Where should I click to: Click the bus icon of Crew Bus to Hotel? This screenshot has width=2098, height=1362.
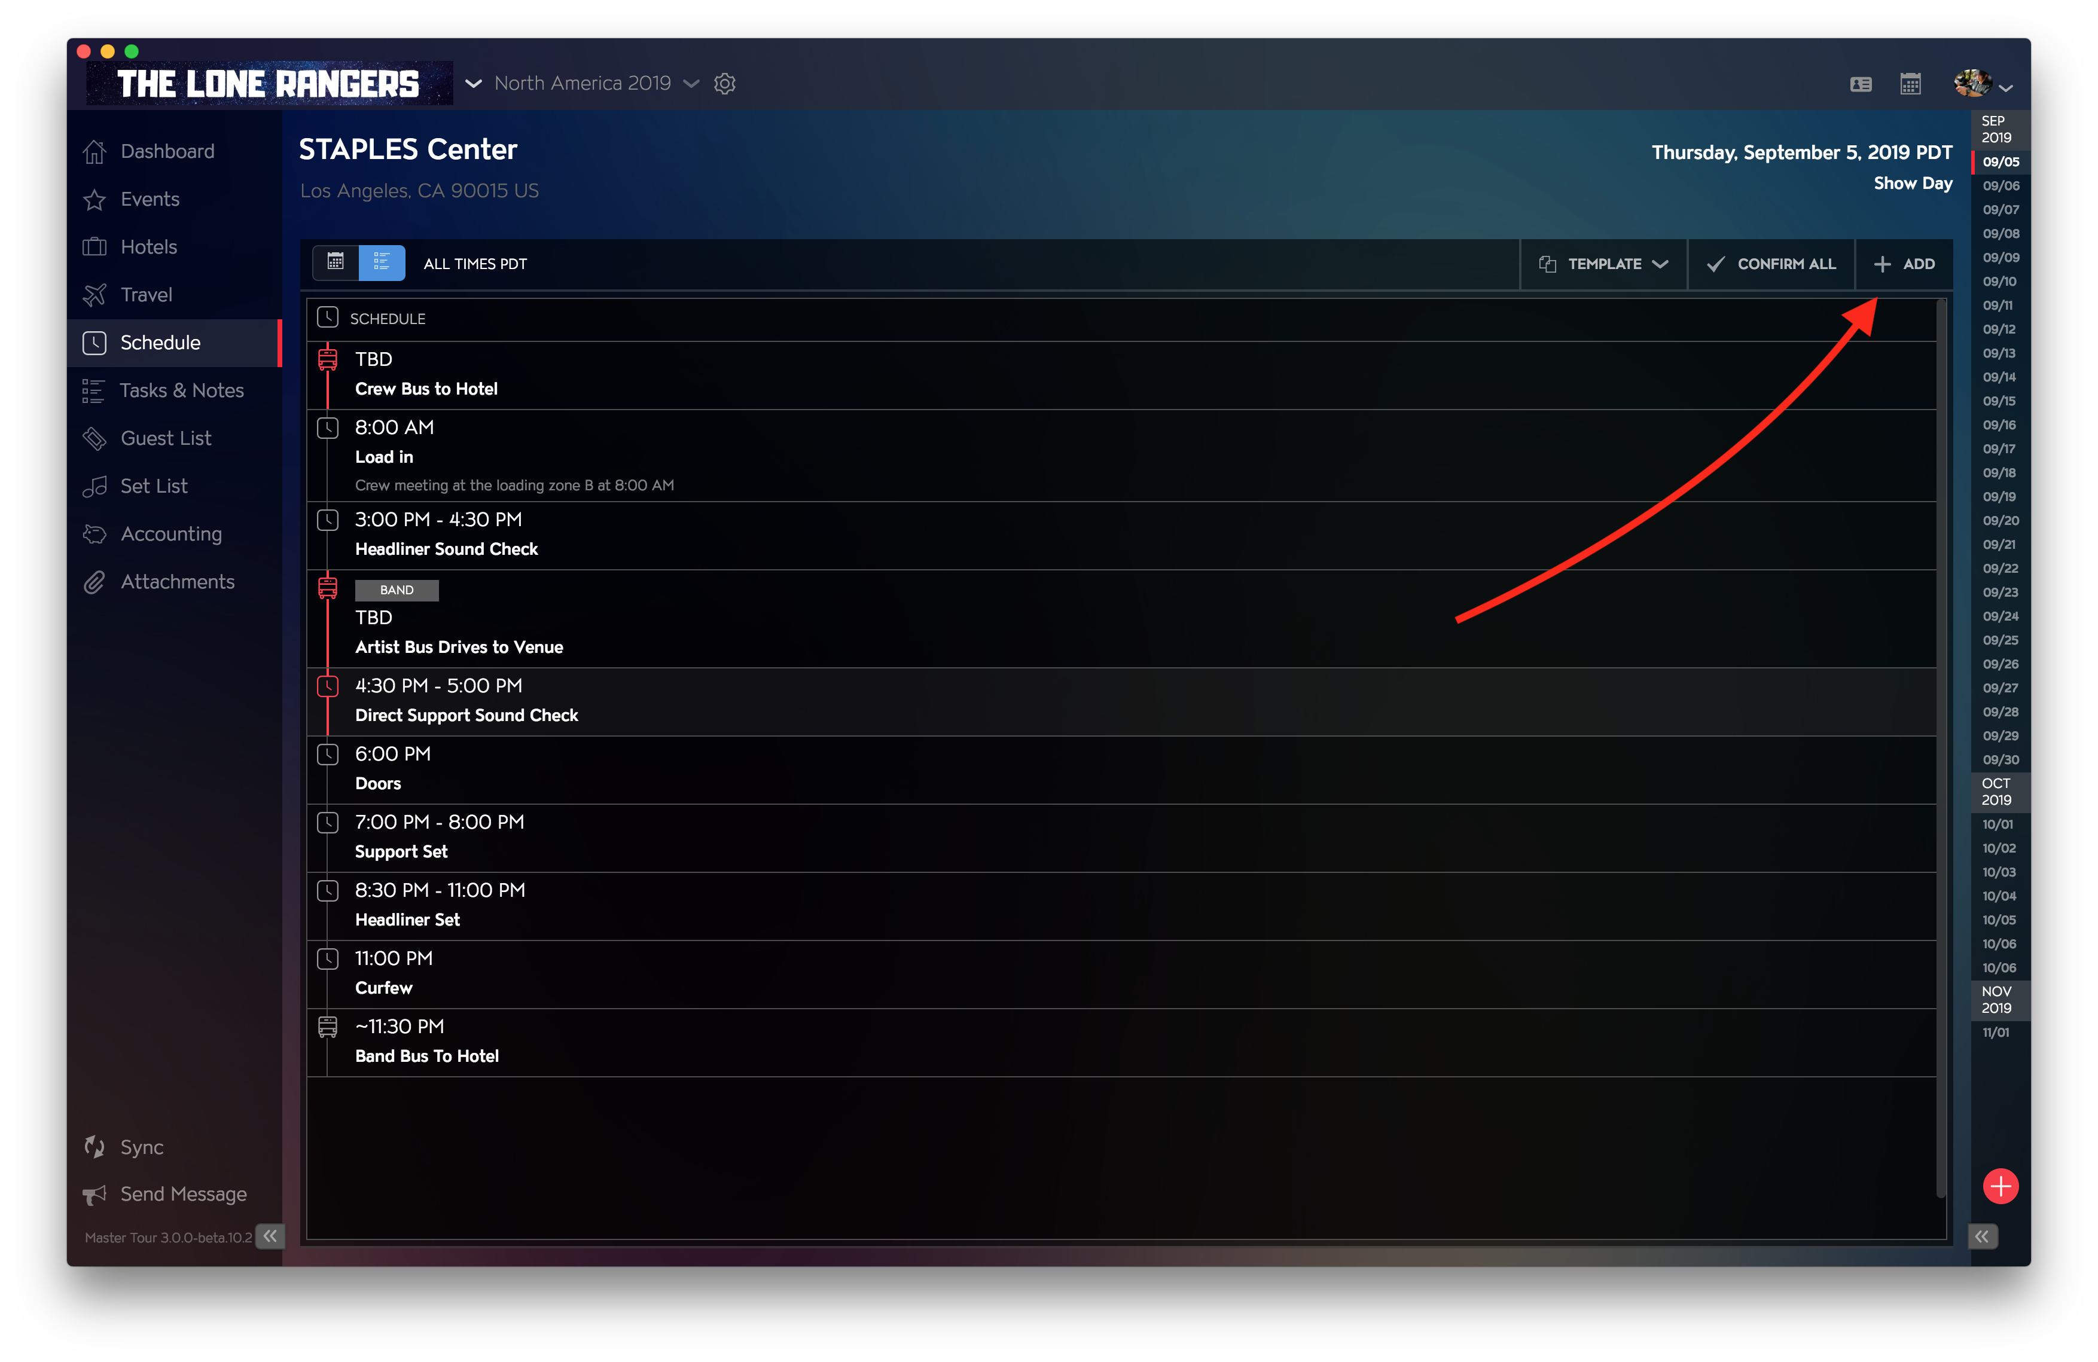(x=328, y=359)
